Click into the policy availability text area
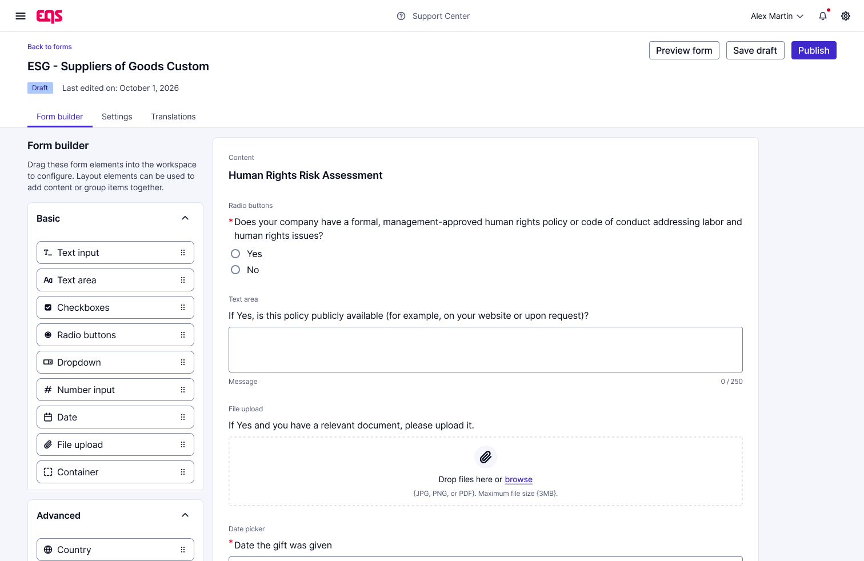 point(486,350)
